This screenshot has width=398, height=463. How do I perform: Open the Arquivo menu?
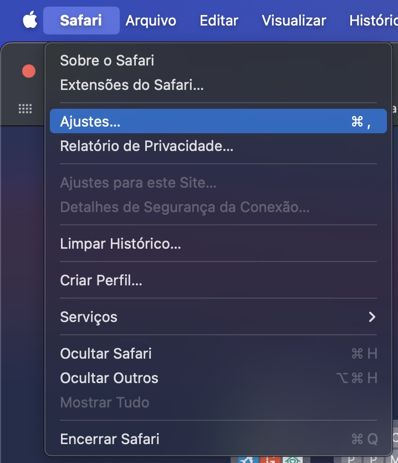click(x=151, y=20)
